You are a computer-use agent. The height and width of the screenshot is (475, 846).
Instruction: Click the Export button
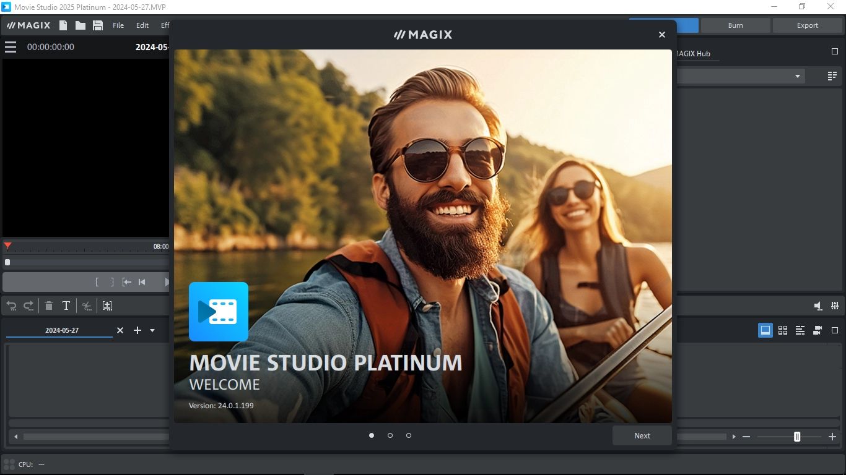pyautogui.click(x=808, y=25)
